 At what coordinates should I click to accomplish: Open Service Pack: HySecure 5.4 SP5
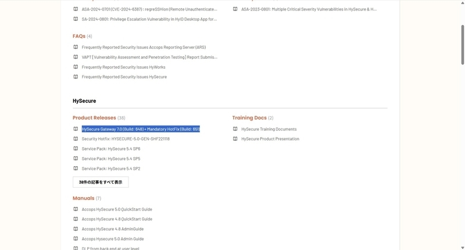coord(111,159)
